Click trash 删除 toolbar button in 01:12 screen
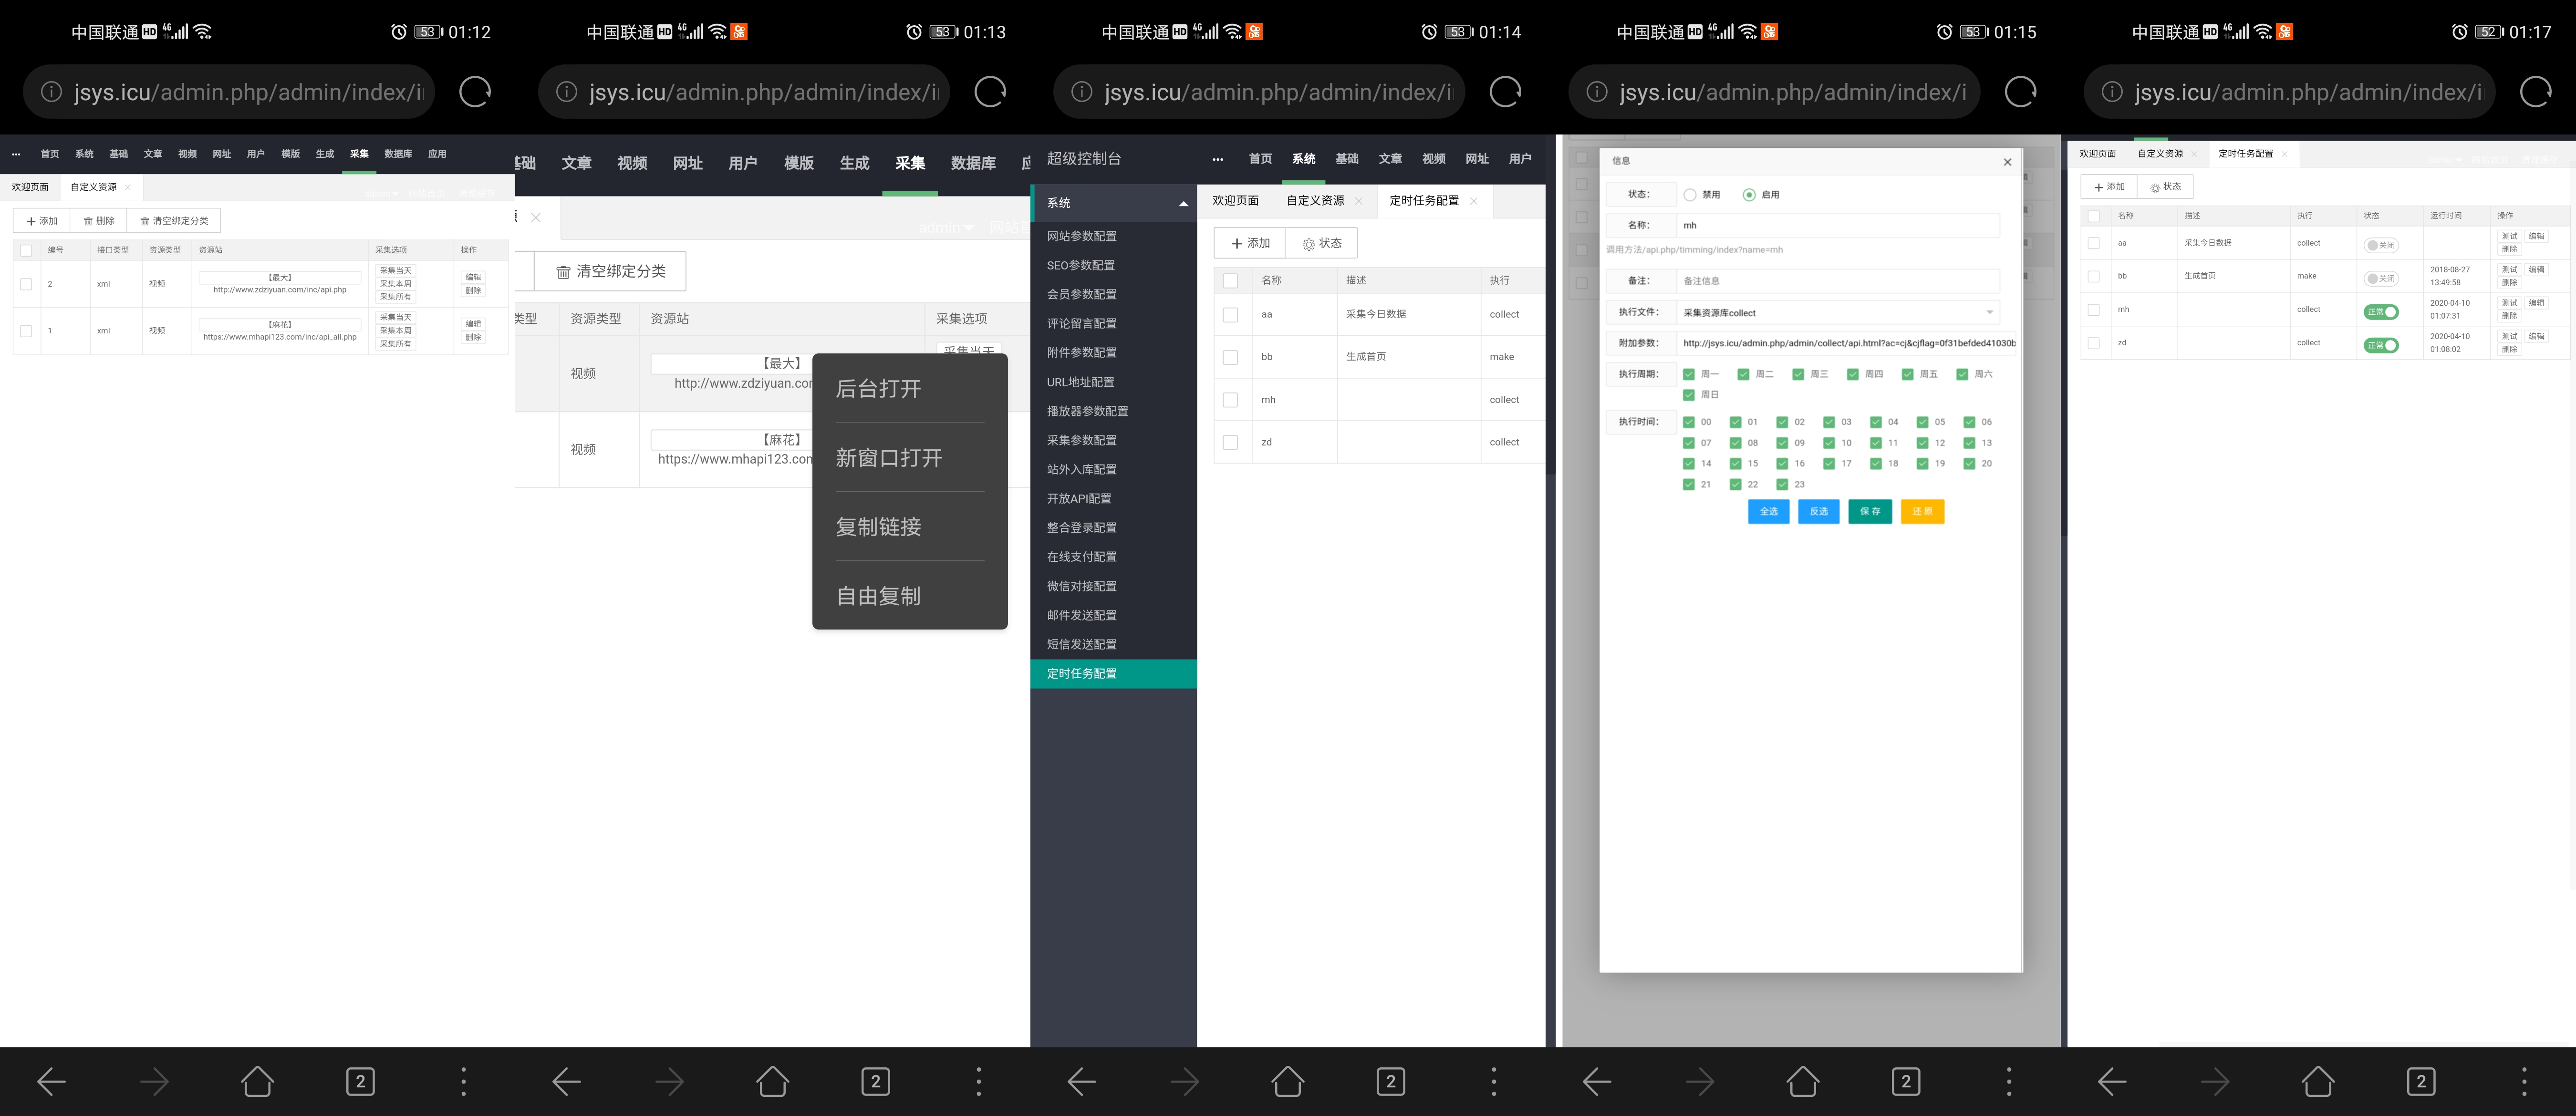The width and height of the screenshot is (2576, 1116). (99, 221)
